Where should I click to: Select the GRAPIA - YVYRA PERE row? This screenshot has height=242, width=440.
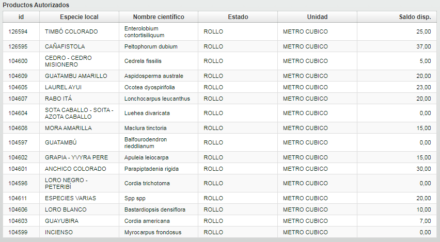[x=219, y=157]
